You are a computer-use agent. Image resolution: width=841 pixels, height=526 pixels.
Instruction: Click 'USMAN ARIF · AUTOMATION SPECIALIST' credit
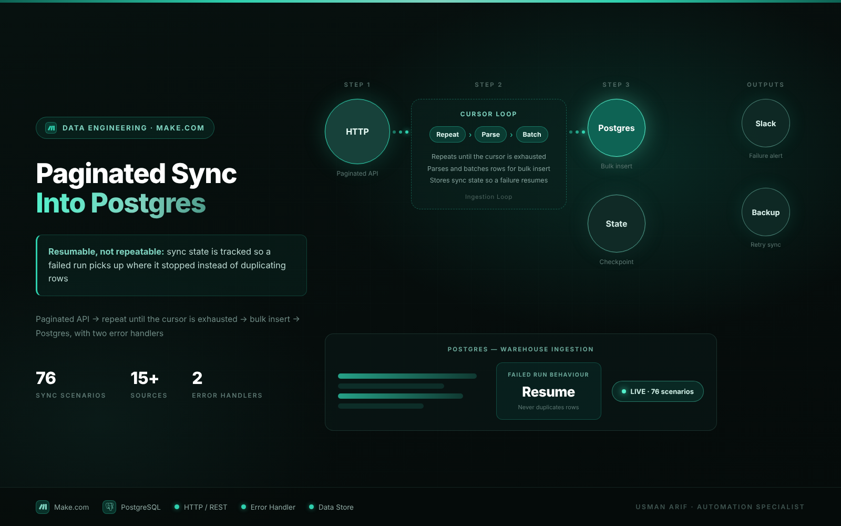(720, 507)
